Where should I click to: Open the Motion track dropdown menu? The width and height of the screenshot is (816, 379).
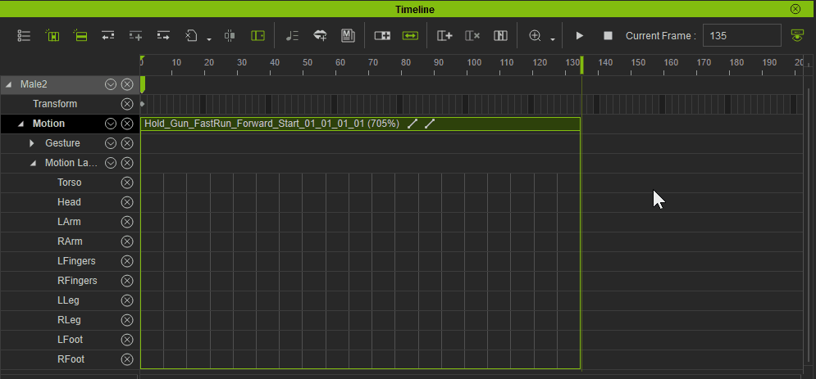pyautogui.click(x=111, y=124)
